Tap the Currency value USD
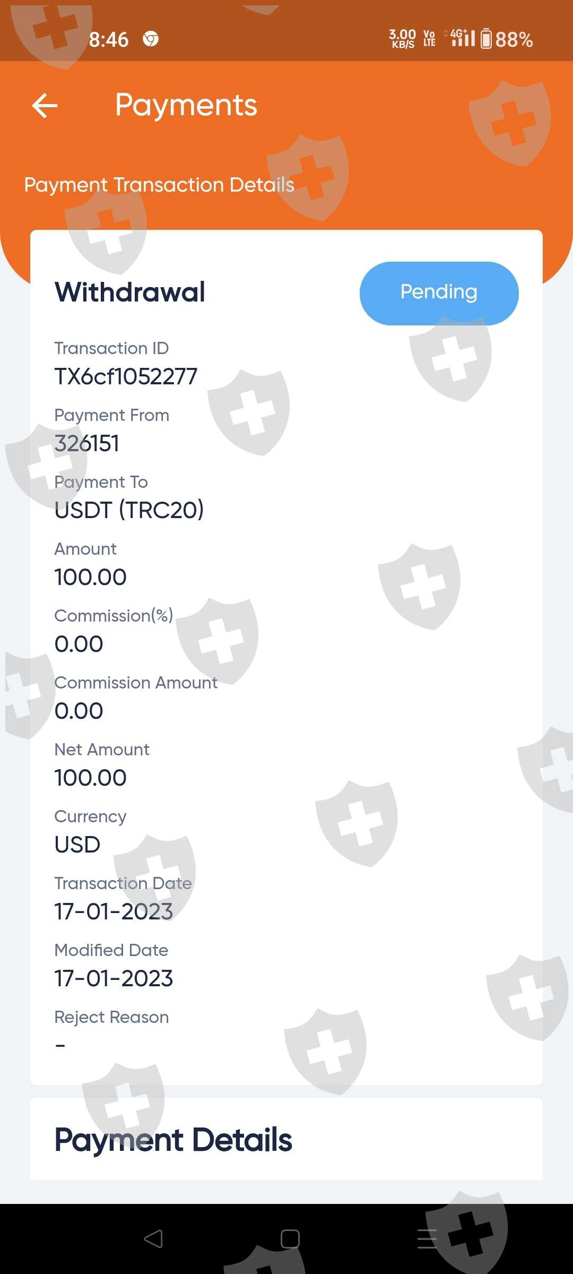Viewport: 573px width, 1274px height. [77, 845]
